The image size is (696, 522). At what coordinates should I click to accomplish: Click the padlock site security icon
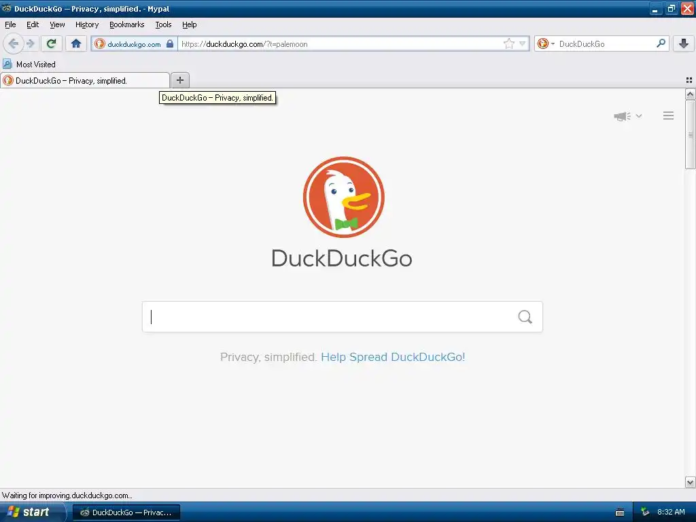tap(169, 43)
